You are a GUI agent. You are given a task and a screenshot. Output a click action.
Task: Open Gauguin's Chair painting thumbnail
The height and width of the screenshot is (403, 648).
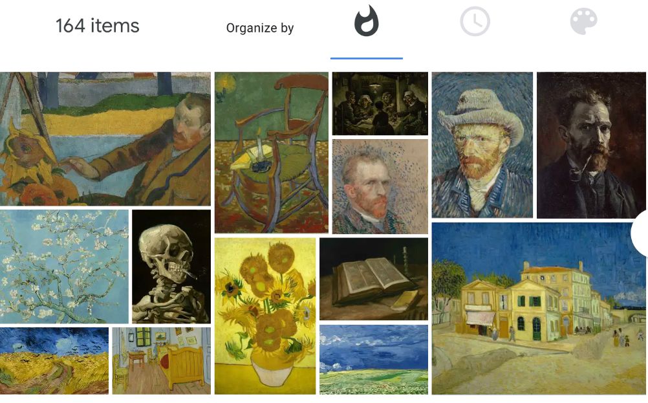[272, 153]
